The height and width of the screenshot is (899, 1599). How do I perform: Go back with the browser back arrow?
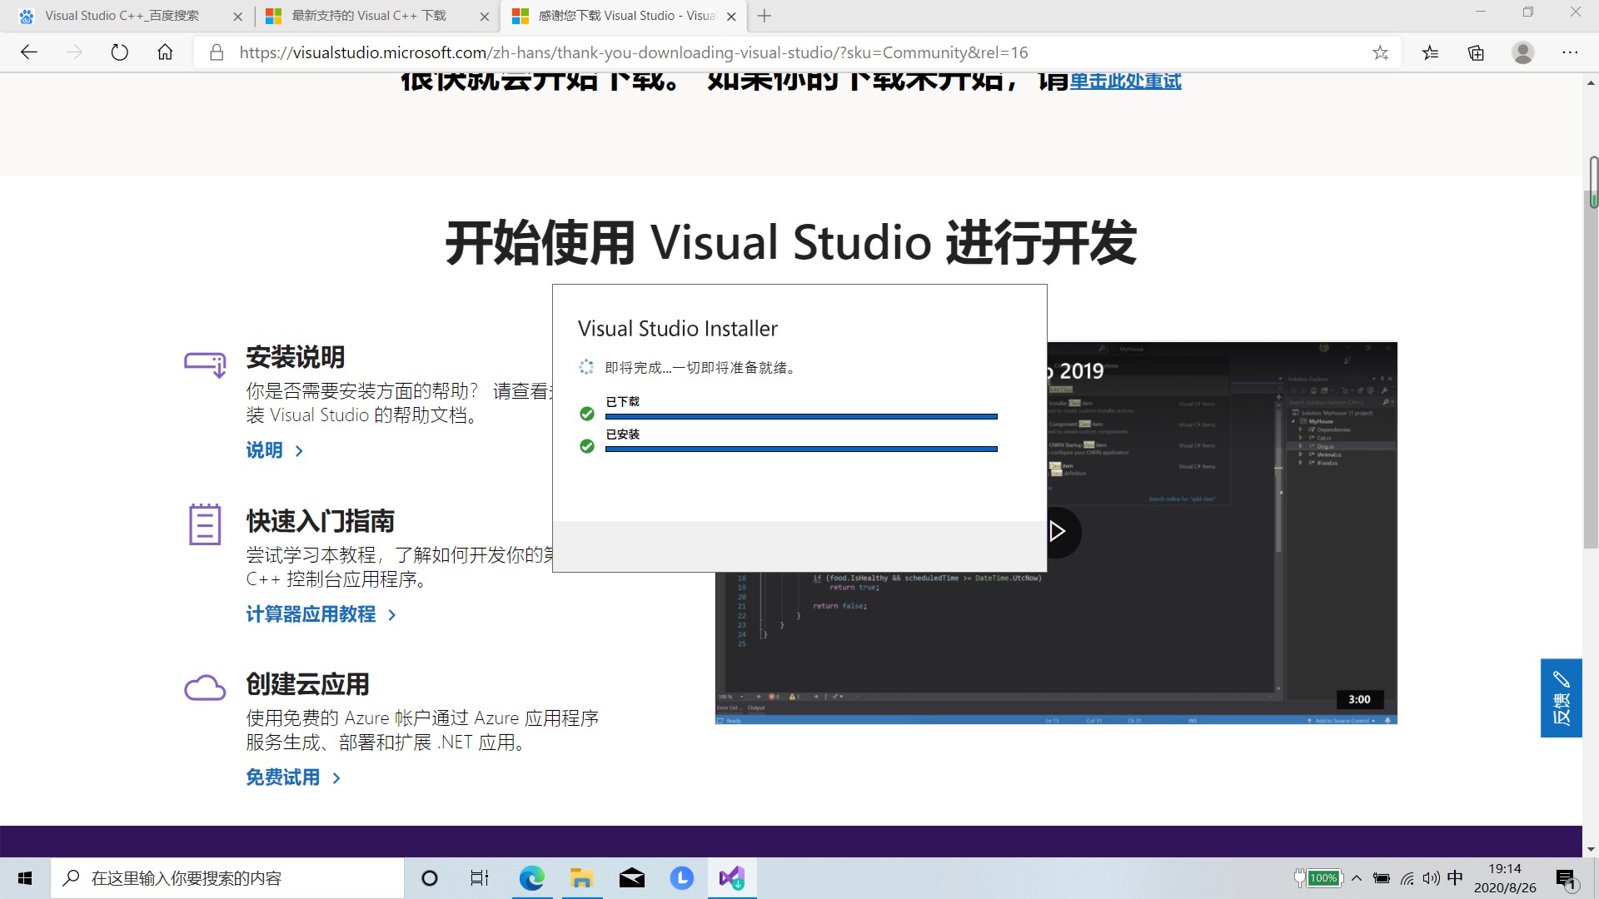tap(29, 52)
